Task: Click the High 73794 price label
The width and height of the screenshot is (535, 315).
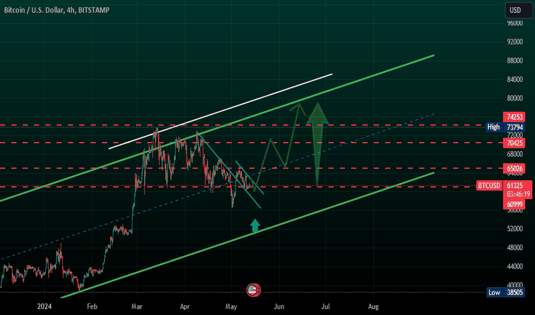Action: [x=506, y=127]
